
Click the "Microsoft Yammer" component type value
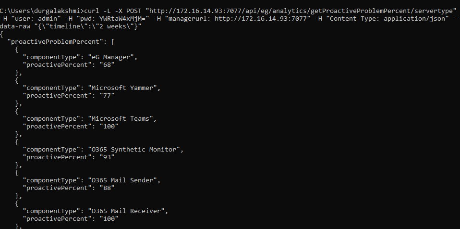click(x=122, y=88)
